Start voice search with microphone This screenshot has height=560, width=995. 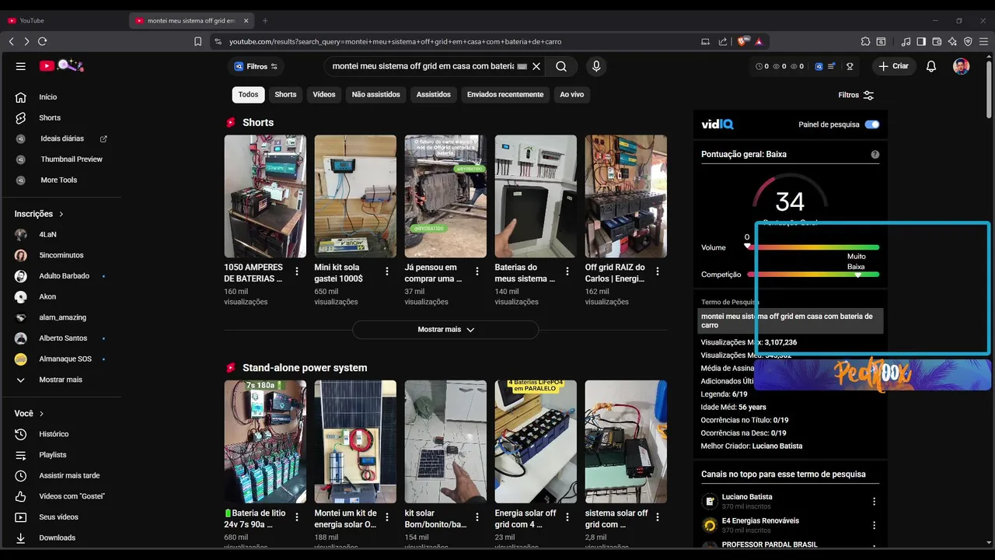[x=596, y=67]
